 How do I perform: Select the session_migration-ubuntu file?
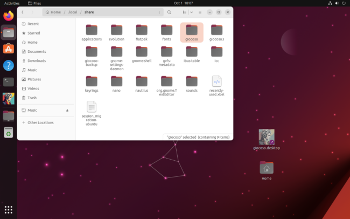tap(92, 113)
